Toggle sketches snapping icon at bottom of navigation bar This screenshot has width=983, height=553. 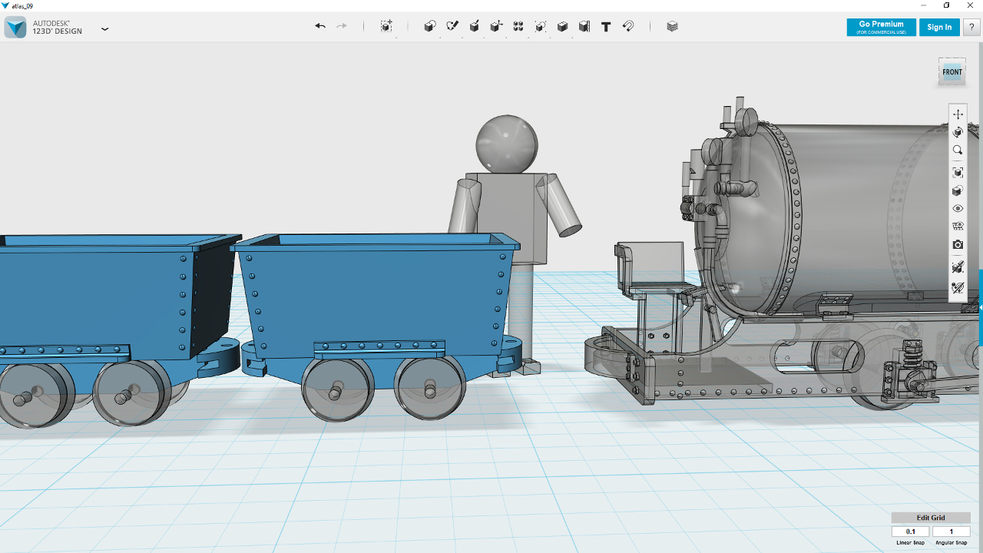958,288
